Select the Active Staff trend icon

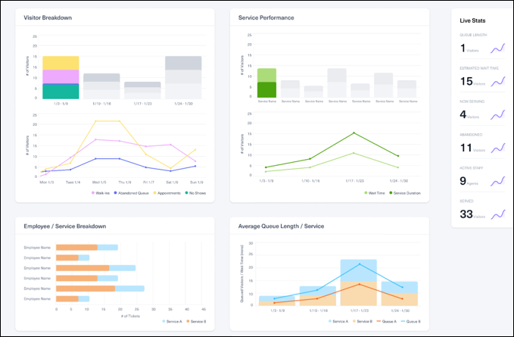click(497, 182)
